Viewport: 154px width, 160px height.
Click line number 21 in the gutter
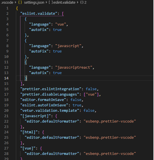point(6,116)
